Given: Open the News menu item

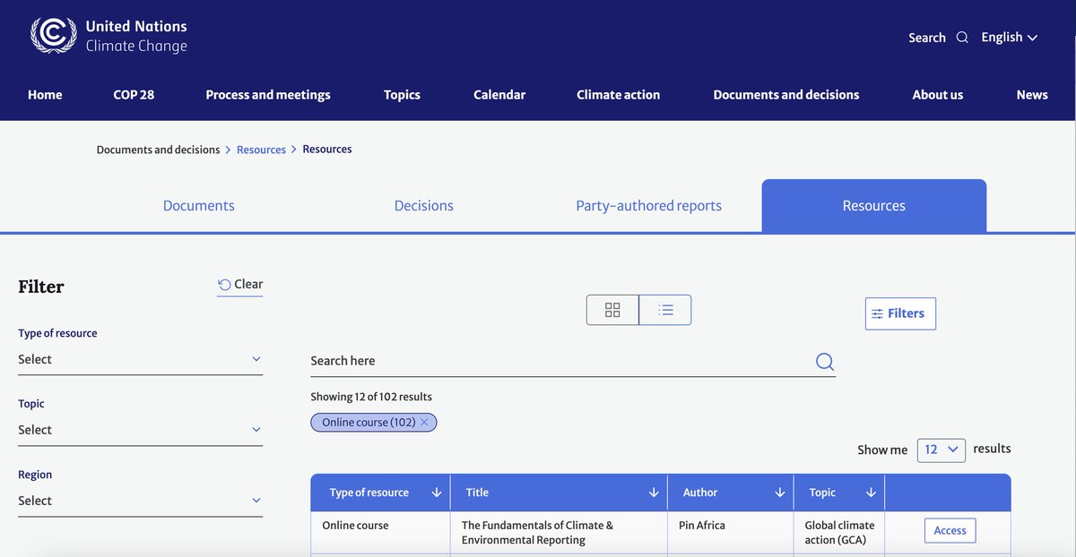Looking at the screenshot, I should [x=1032, y=94].
